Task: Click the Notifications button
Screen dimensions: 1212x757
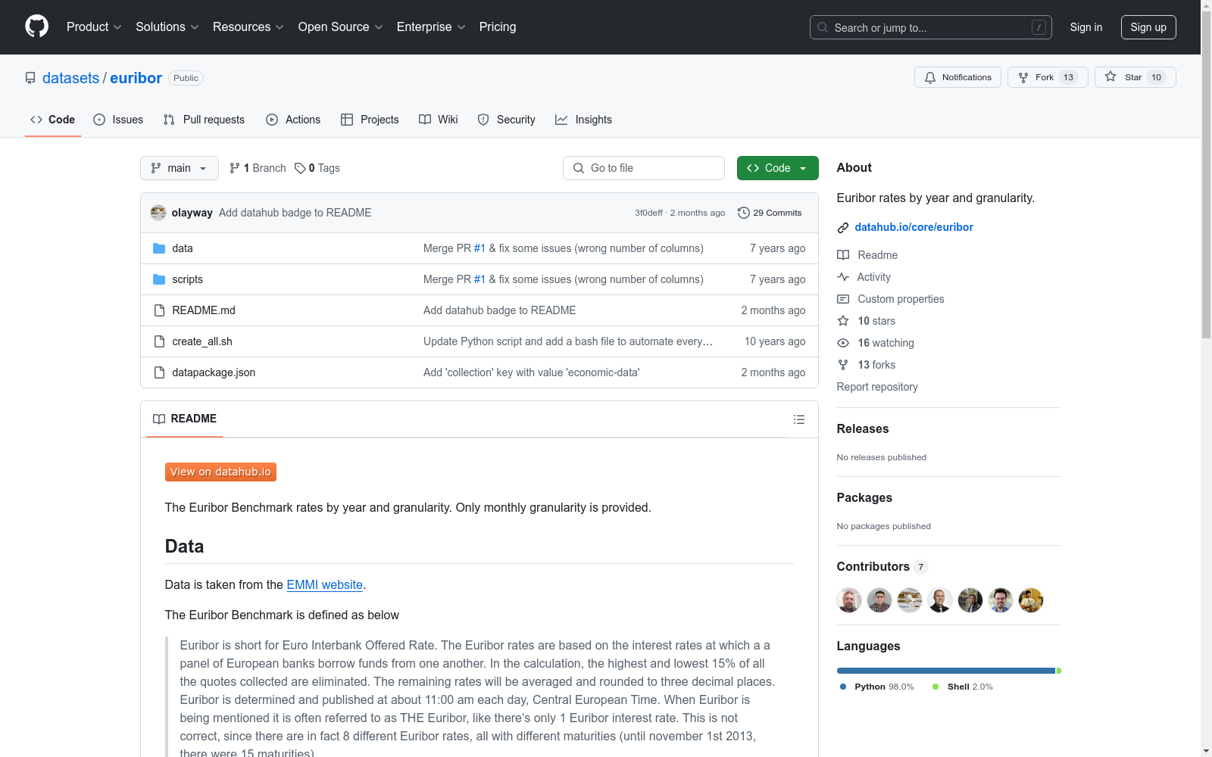Action: click(958, 77)
